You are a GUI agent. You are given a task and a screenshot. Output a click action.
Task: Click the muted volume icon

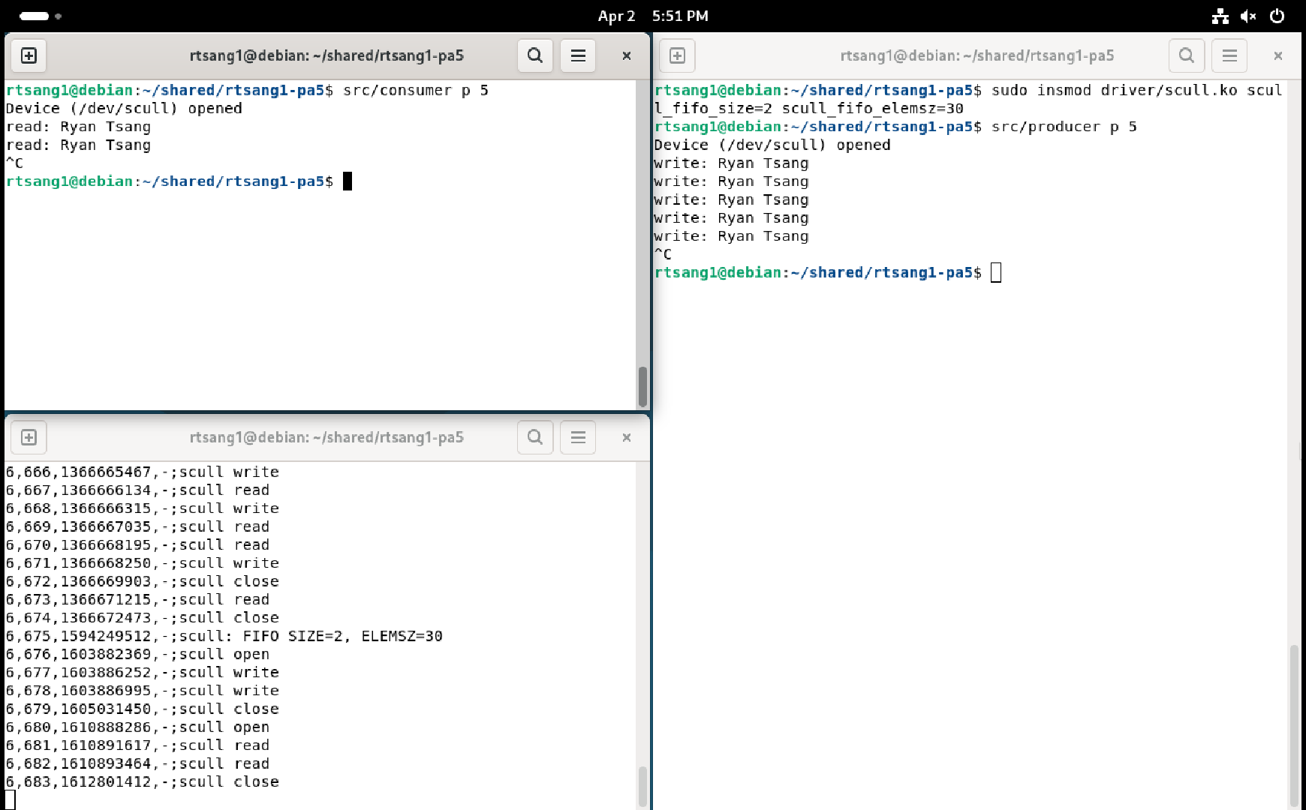[x=1248, y=16]
